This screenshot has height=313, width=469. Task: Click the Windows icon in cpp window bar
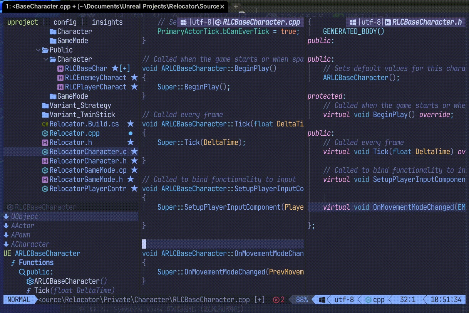(x=184, y=22)
